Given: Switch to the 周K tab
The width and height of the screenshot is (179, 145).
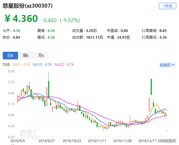Looking at the screenshot, I should pos(26,55).
